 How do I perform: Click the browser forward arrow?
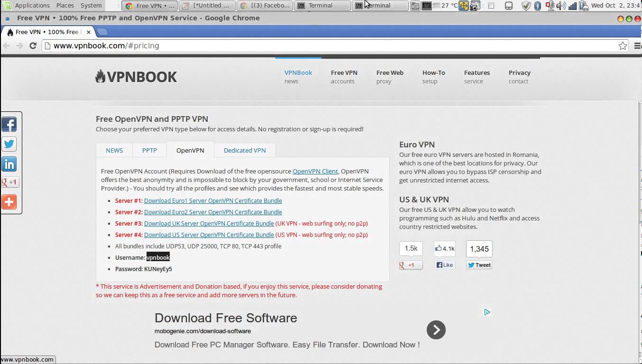19,45
